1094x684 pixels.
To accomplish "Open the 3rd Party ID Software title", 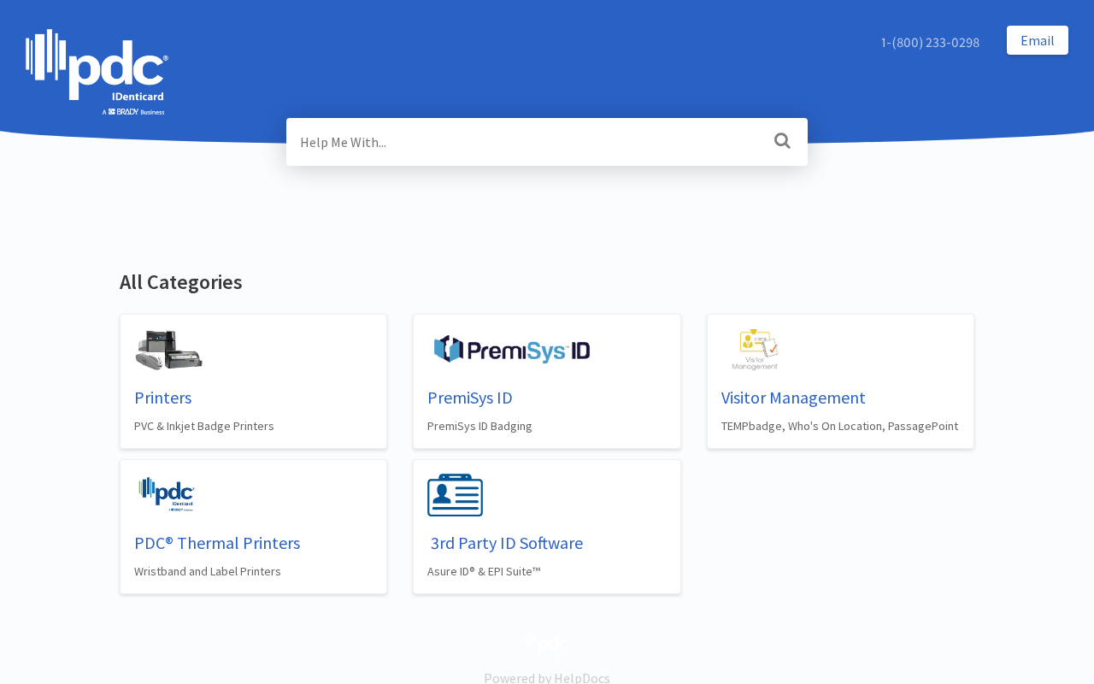I will click(x=507, y=543).
